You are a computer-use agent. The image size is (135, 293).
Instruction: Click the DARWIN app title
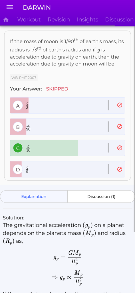[37, 8]
